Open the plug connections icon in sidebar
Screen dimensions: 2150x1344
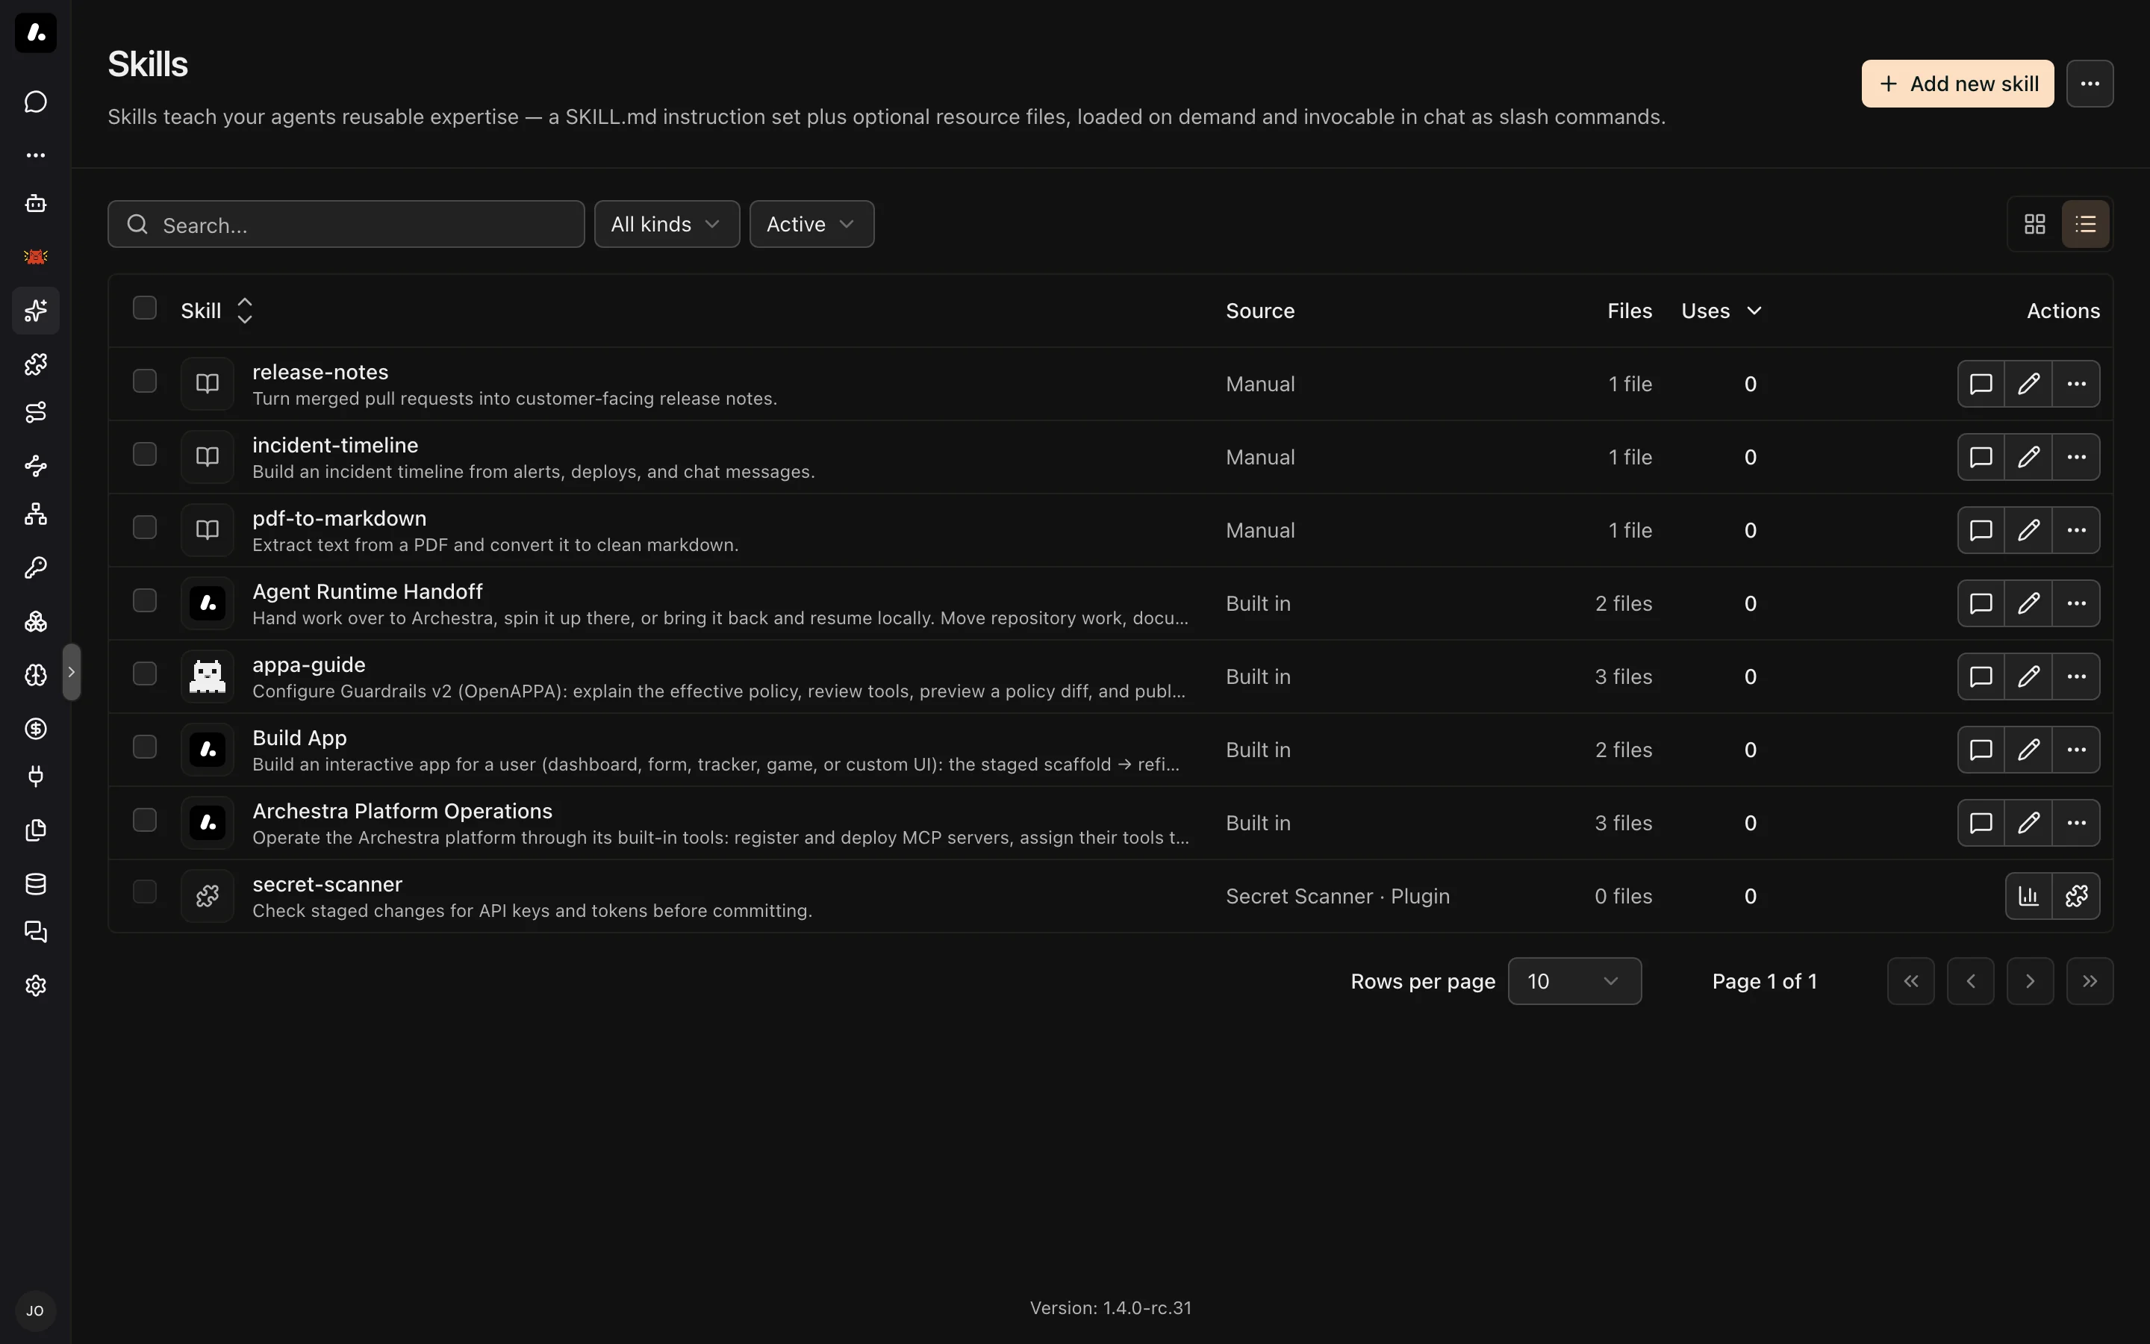pyautogui.click(x=36, y=777)
